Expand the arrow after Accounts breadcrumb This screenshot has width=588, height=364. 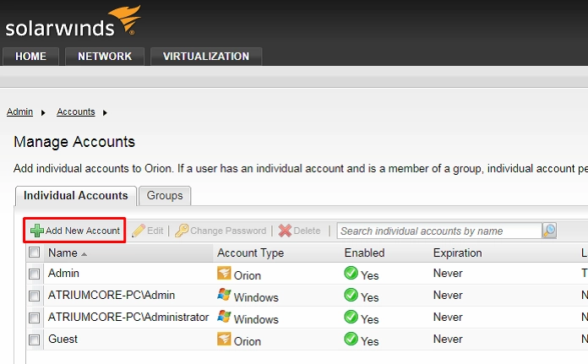(105, 112)
